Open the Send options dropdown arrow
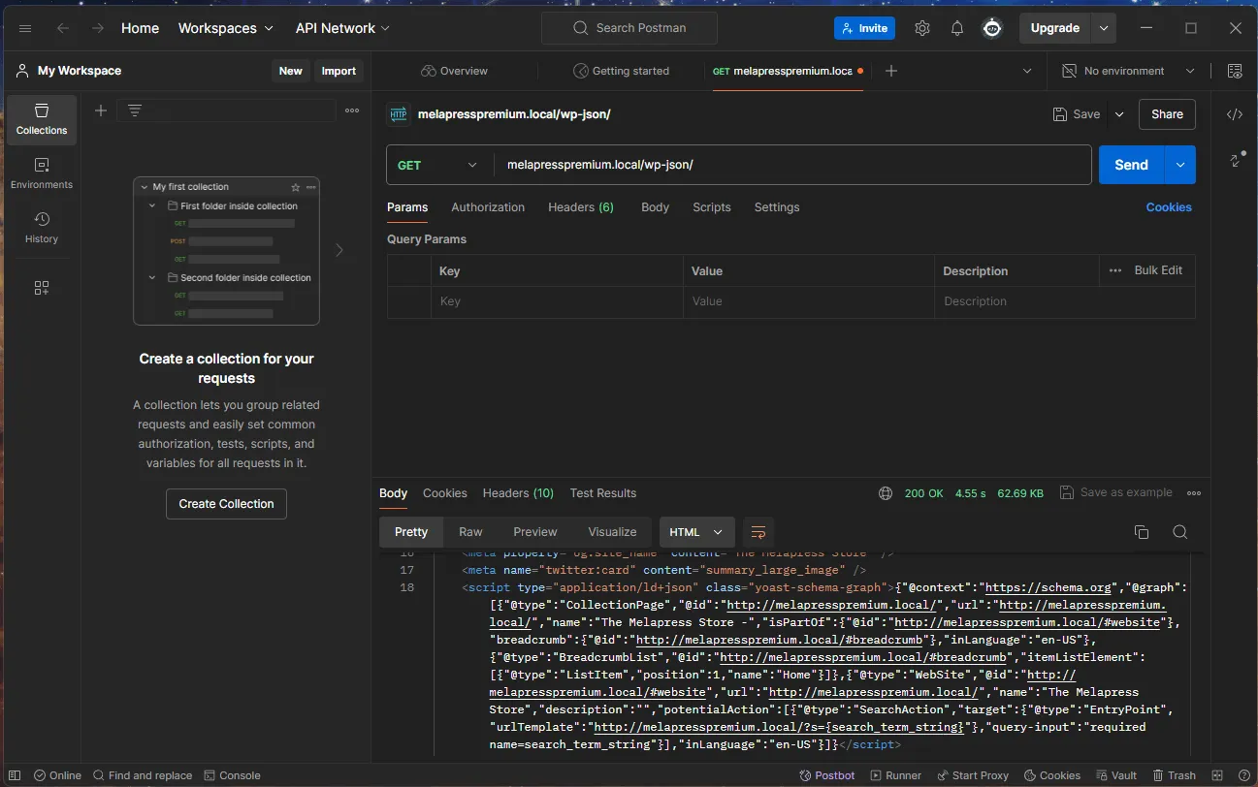1258x787 pixels. (x=1180, y=165)
